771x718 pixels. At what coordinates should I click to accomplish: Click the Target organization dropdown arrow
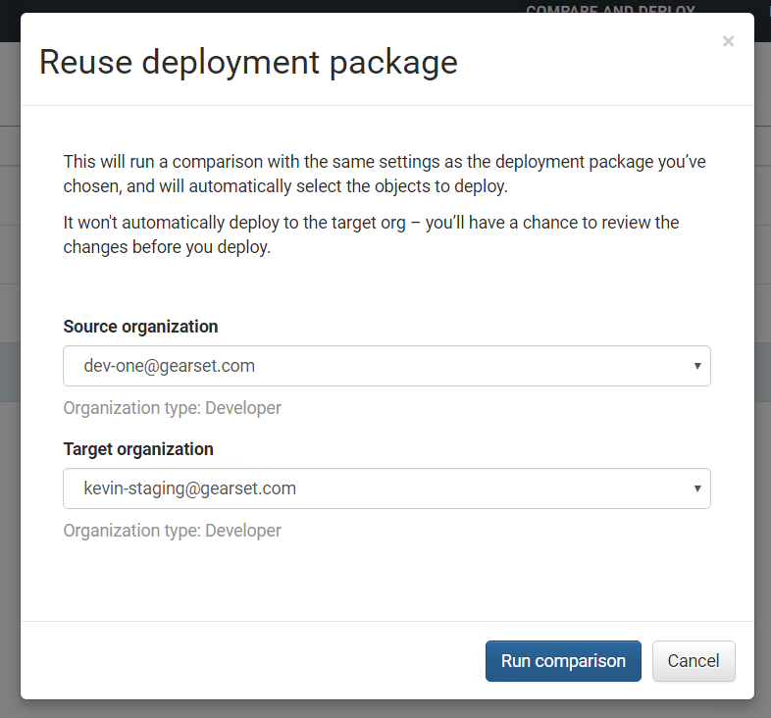tap(696, 488)
